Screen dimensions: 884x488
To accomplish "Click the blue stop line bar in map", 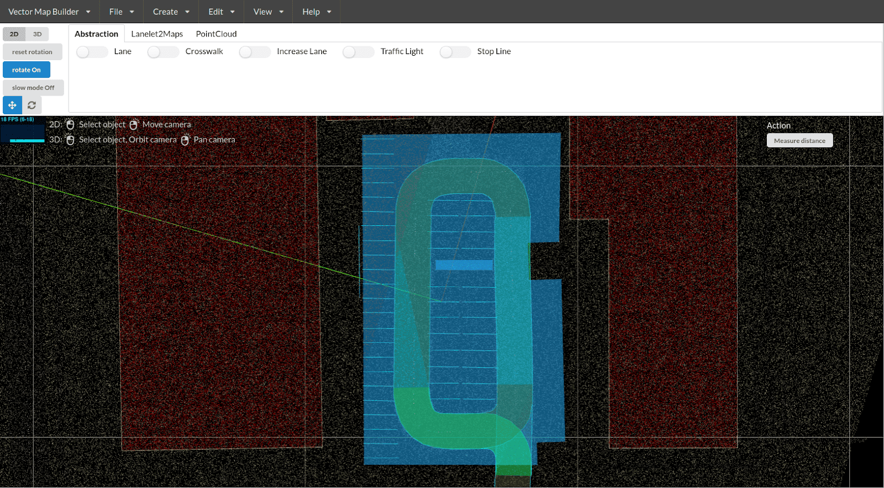I will coord(464,265).
